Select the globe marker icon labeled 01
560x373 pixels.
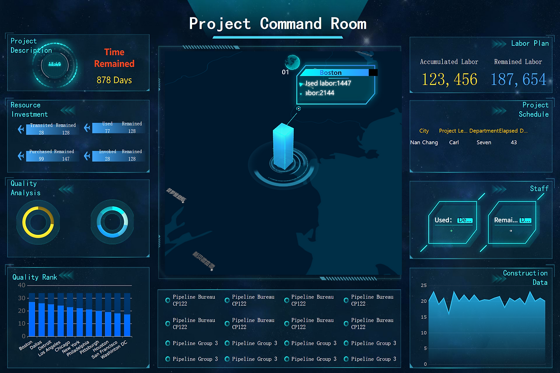click(x=292, y=63)
